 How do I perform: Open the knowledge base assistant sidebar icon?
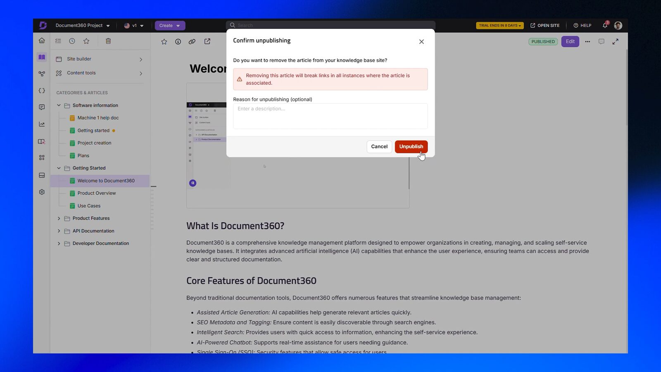click(42, 141)
